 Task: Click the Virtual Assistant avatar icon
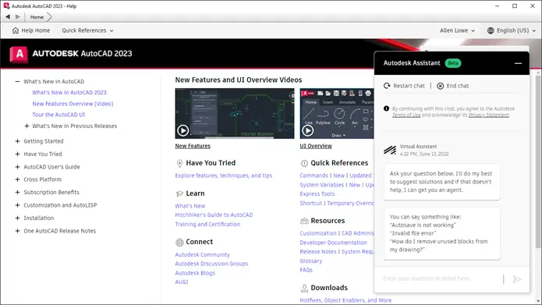(390, 150)
